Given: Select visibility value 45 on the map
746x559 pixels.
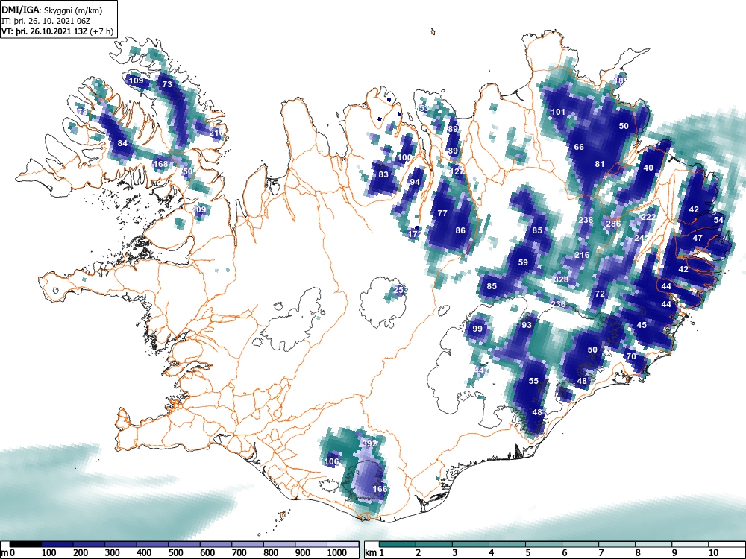Looking at the screenshot, I should 642,325.
